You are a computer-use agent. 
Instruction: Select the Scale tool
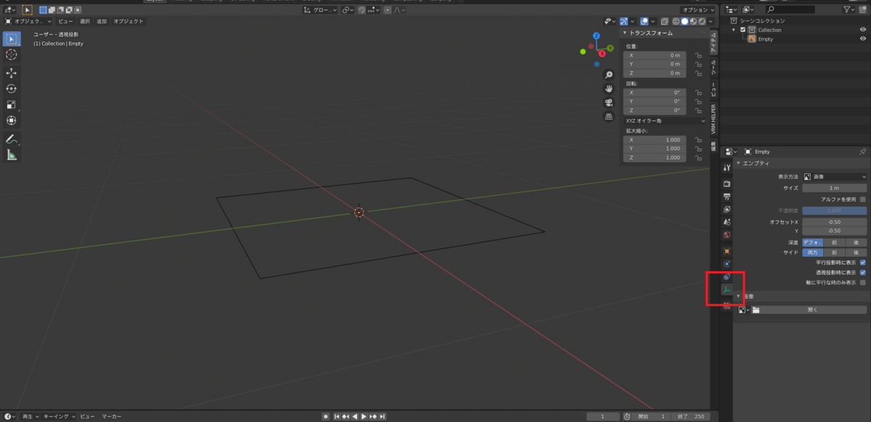12,105
